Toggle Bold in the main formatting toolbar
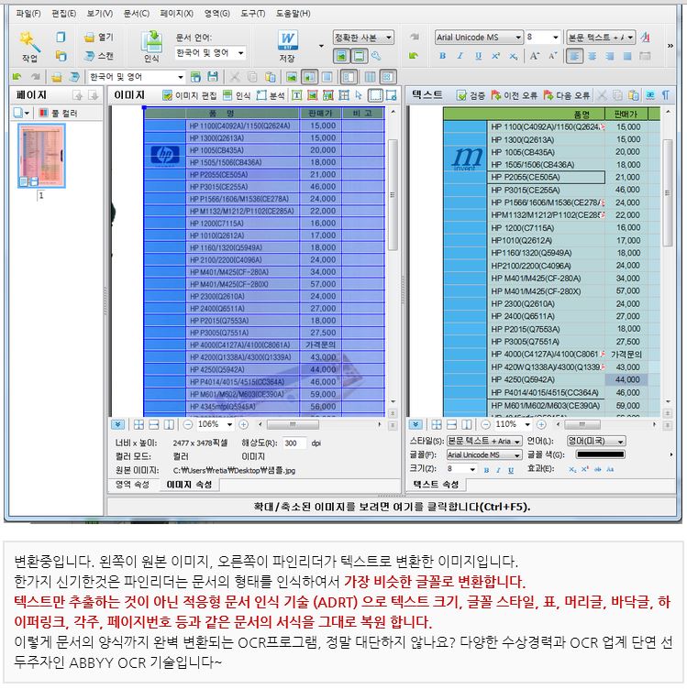The height and width of the screenshot is (689, 687). pyautogui.click(x=442, y=56)
